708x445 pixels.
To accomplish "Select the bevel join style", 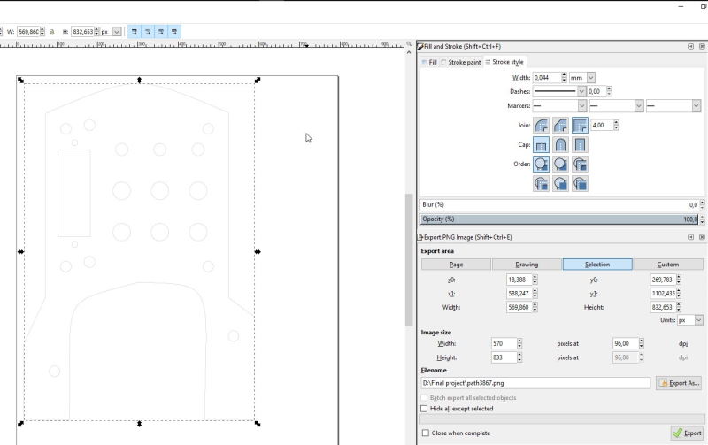I will 560,125.
